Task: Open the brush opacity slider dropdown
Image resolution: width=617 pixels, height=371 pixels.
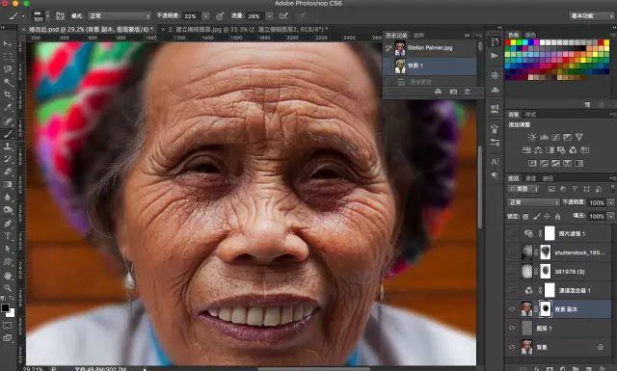Action: coord(205,16)
